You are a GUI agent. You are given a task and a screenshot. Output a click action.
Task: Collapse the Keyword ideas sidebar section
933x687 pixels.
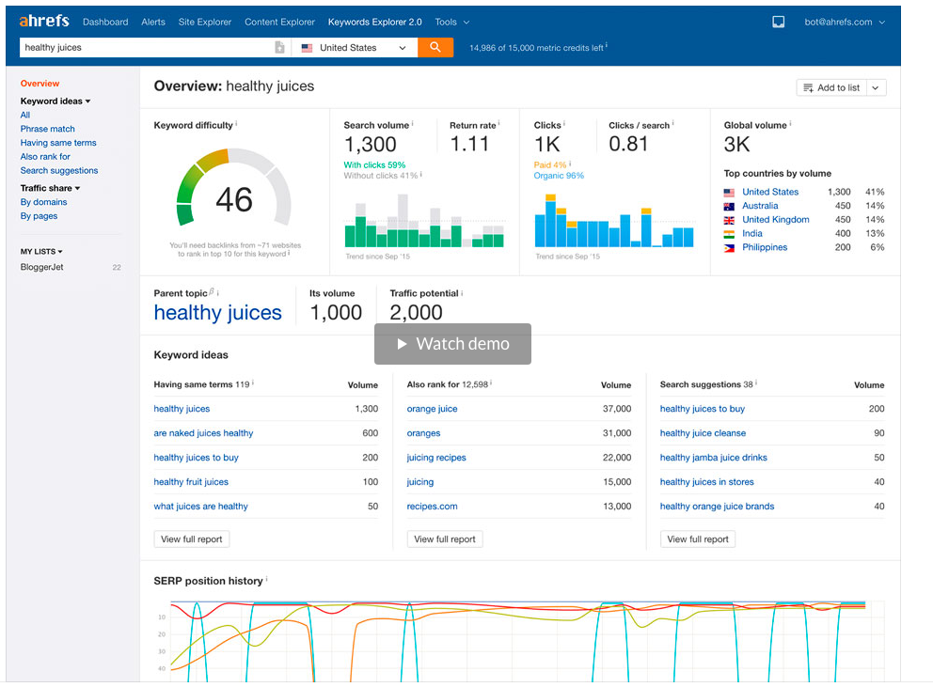pyautogui.click(x=55, y=101)
